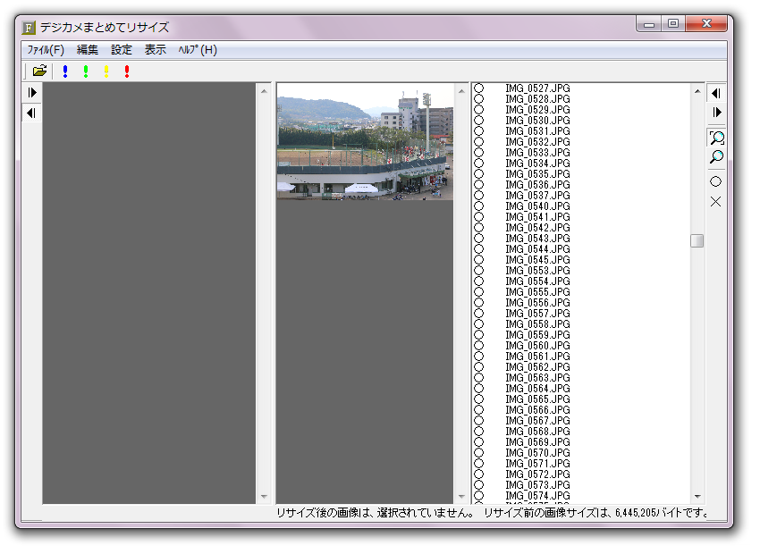Select file name IMG_0565.JPG
The image size is (760, 554).
click(x=537, y=399)
